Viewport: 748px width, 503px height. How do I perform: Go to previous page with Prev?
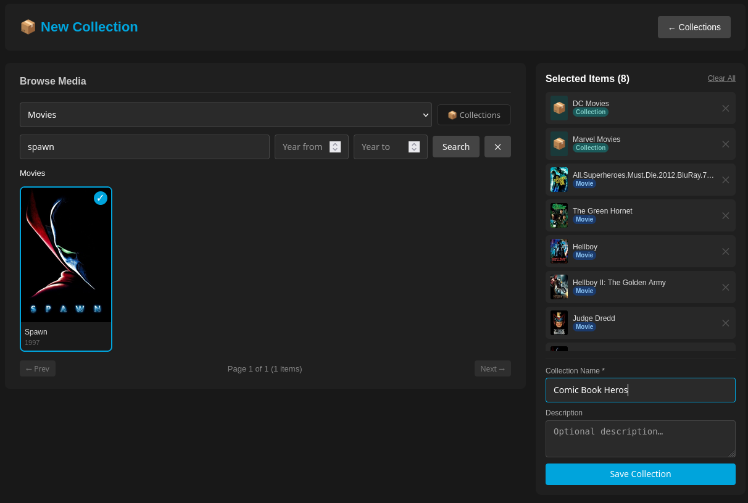click(x=38, y=368)
